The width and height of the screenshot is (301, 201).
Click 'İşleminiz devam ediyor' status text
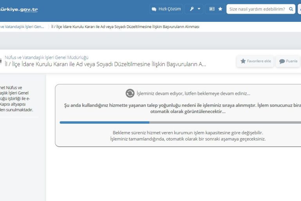tap(193, 94)
